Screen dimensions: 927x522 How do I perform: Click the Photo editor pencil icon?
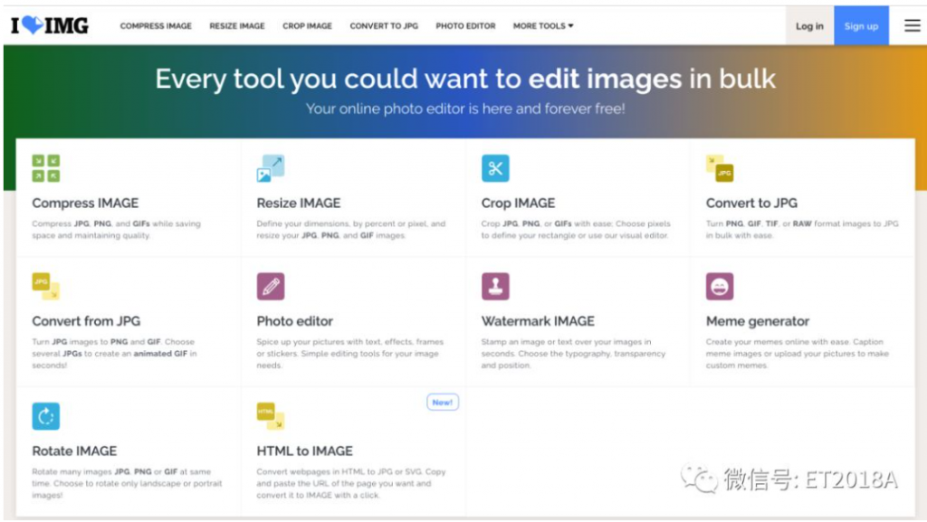point(270,287)
